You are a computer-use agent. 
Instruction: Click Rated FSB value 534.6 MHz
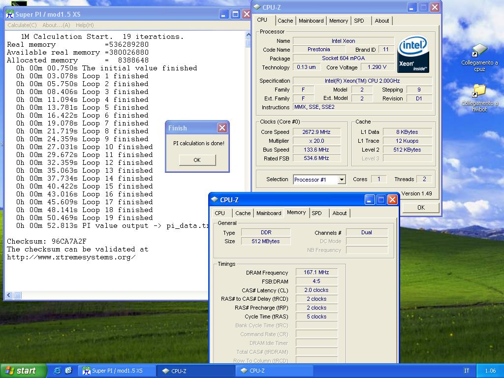(x=316, y=158)
